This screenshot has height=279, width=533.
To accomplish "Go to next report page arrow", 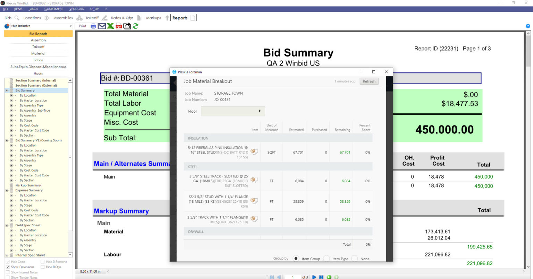I will point(314,277).
